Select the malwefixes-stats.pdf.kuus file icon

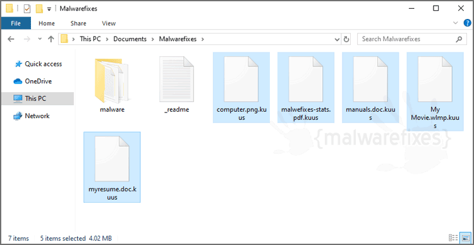306,80
